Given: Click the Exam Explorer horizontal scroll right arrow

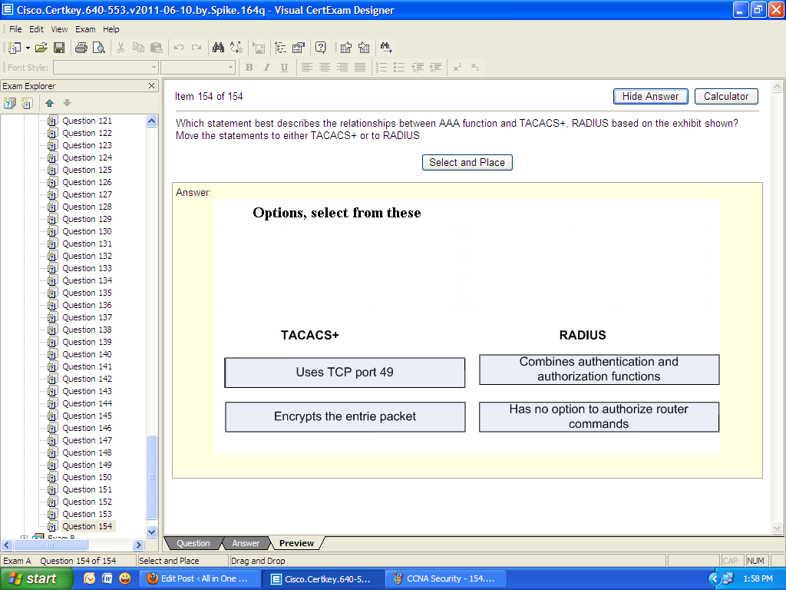Looking at the screenshot, I should click(x=139, y=545).
